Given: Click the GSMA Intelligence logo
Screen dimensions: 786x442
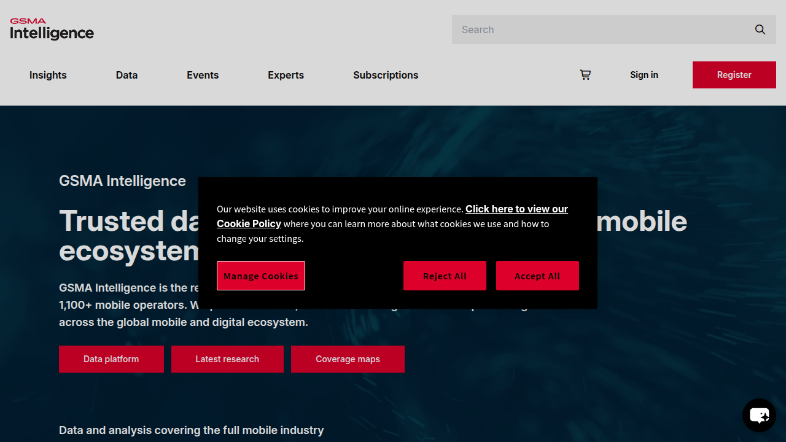Looking at the screenshot, I should (x=52, y=29).
